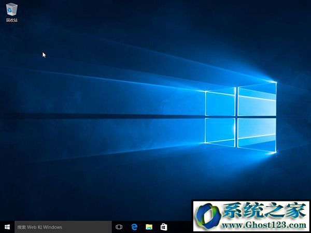This screenshot has height=233, width=311.
Task: Launch Microsoft Edge from the taskbar
Action: [134, 227]
